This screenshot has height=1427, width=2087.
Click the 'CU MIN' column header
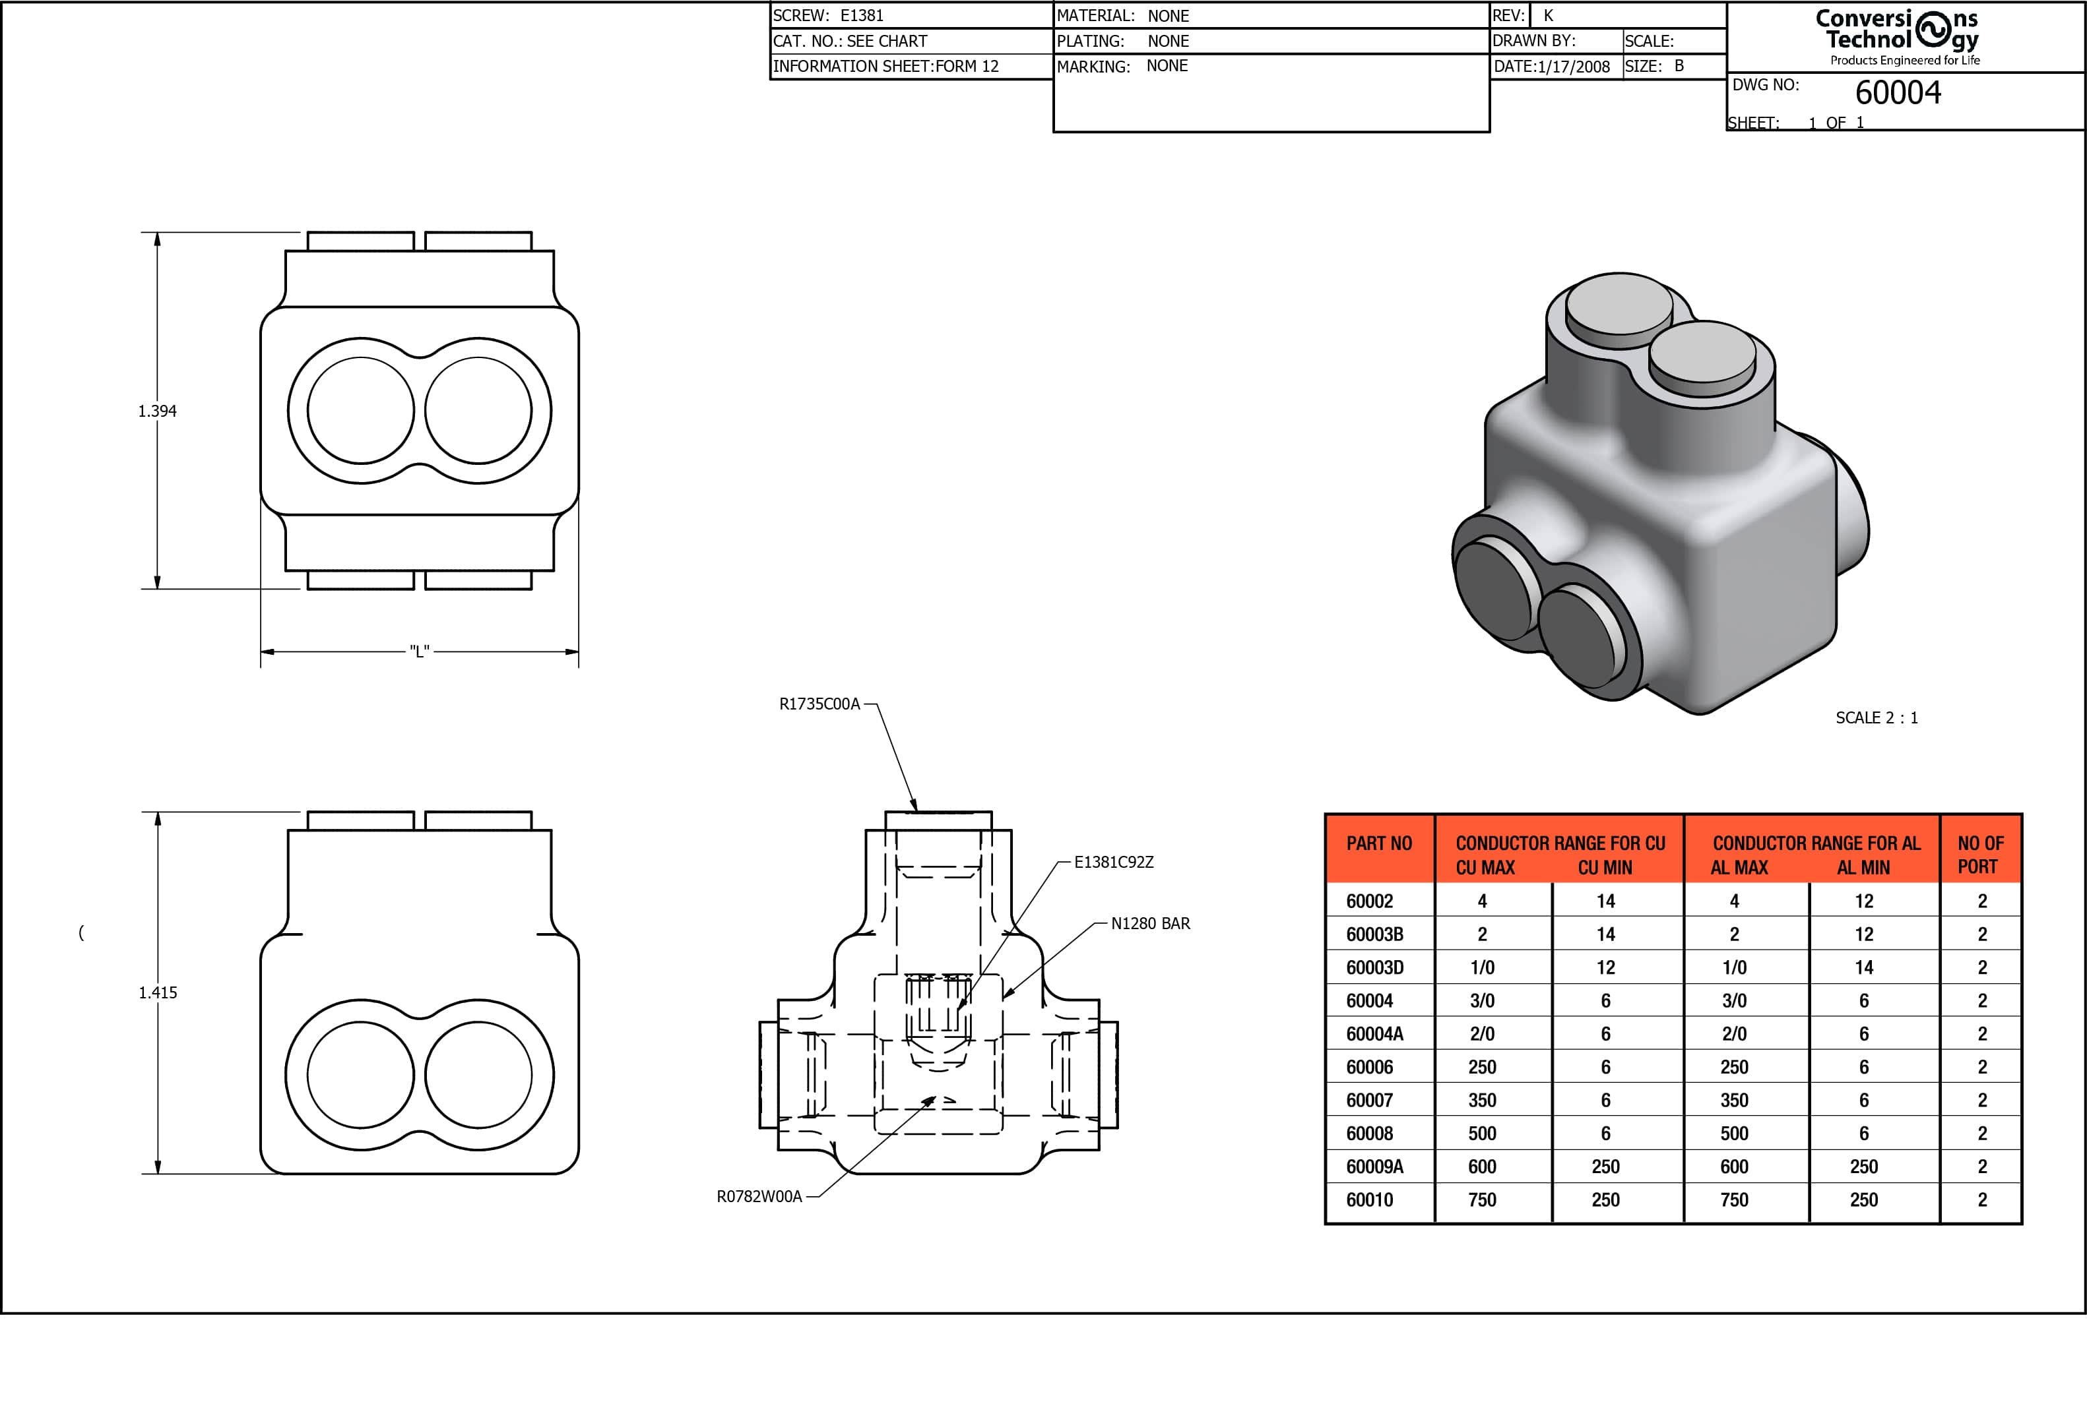point(1605,868)
